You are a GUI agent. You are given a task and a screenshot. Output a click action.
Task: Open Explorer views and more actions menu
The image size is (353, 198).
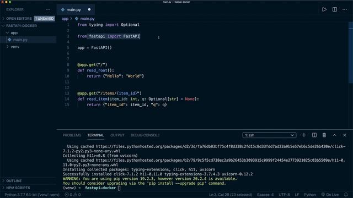[x=48, y=10]
